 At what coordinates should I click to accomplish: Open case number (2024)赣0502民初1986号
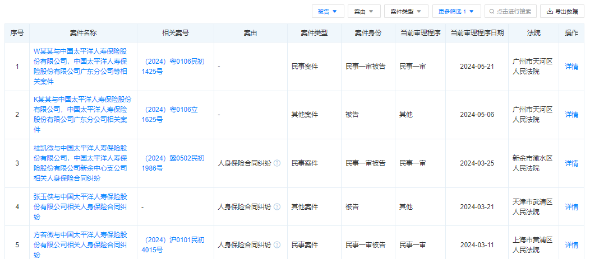tap(173, 163)
